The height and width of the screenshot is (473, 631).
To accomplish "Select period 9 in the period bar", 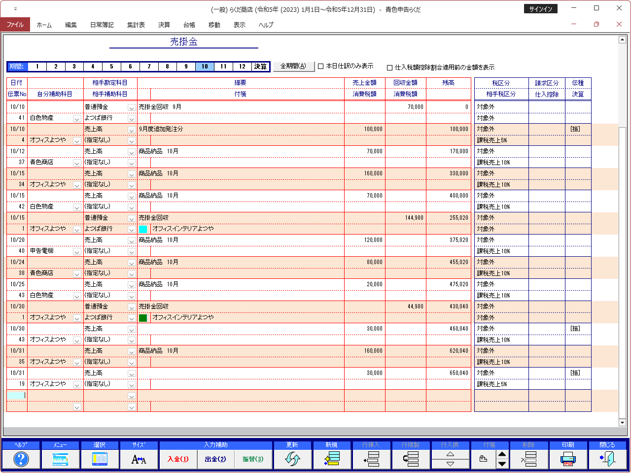I will tap(186, 67).
